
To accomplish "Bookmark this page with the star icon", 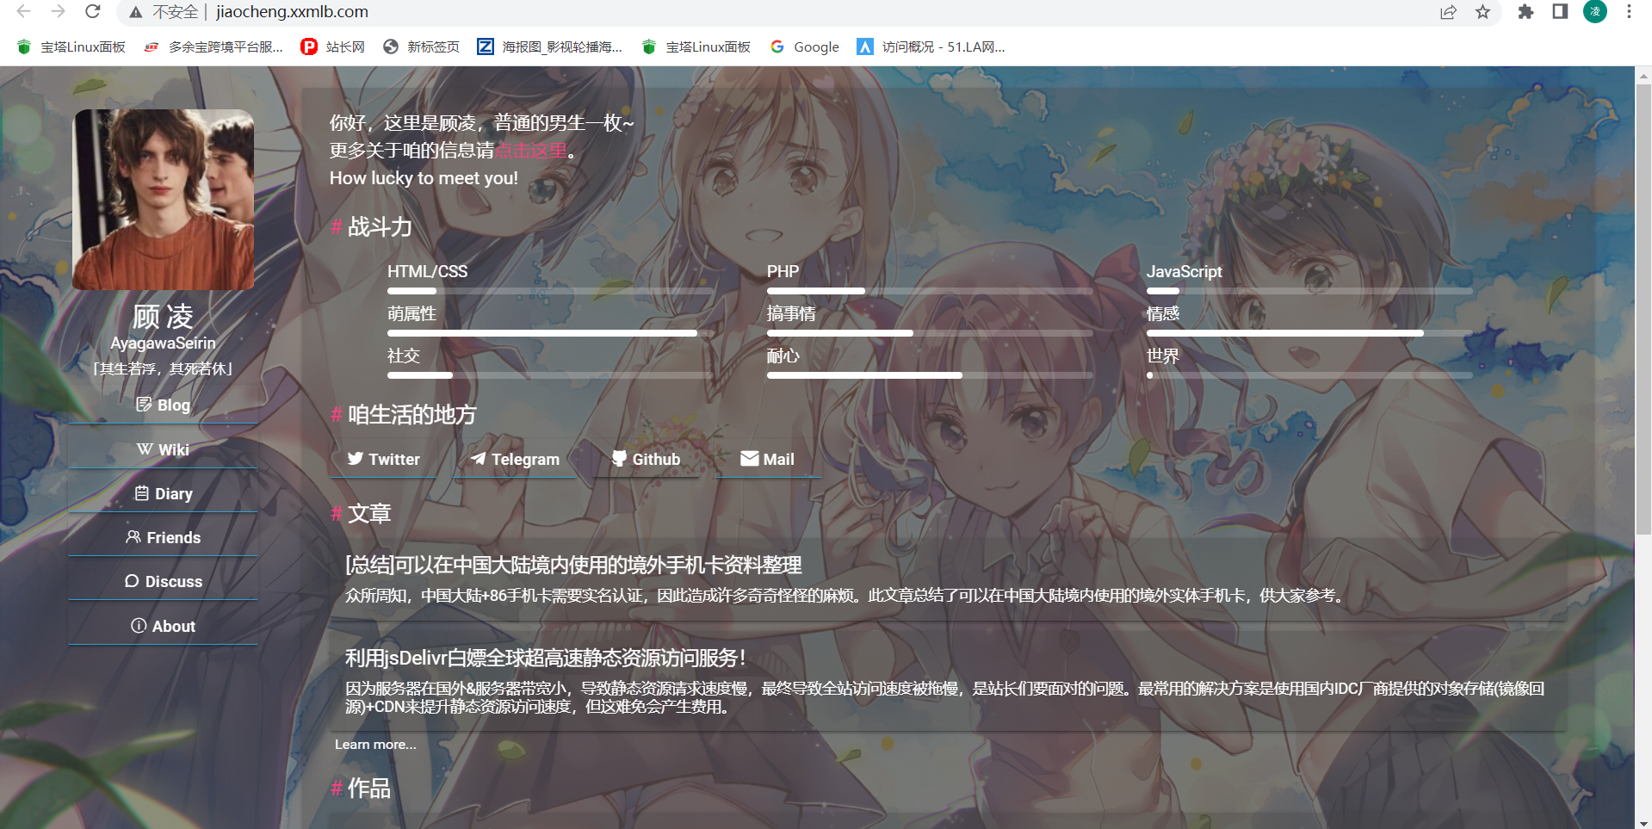I will 1482,12.
